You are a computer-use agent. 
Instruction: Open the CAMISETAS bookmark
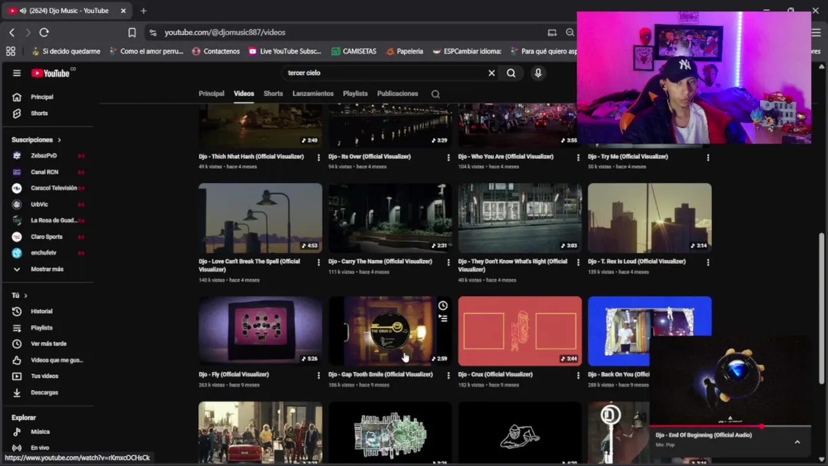pyautogui.click(x=353, y=51)
